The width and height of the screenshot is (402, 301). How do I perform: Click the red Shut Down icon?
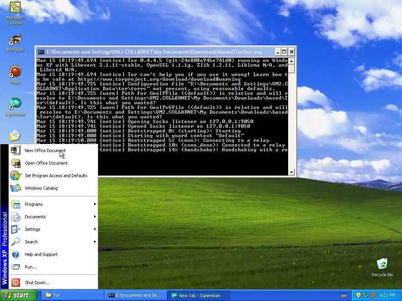click(x=16, y=283)
